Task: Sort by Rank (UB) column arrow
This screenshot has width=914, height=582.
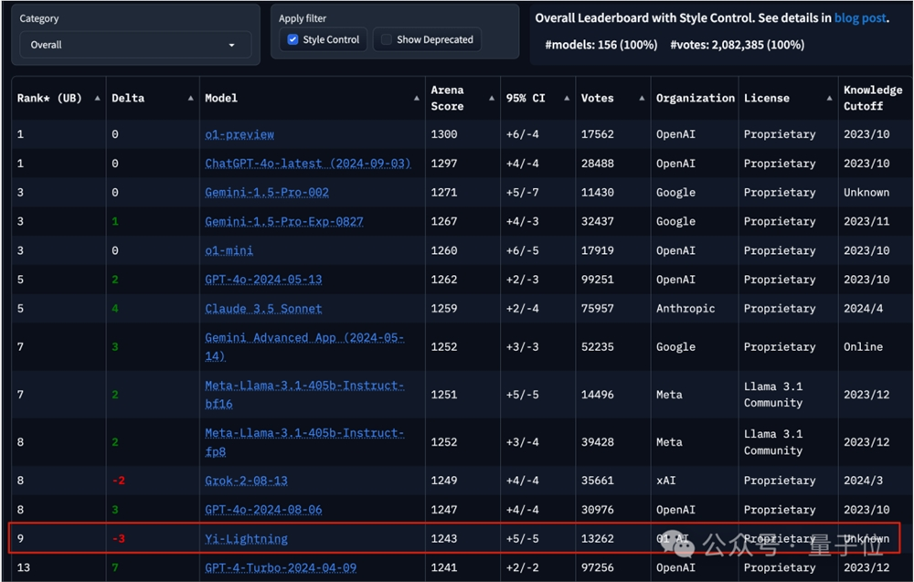Action: pos(97,99)
